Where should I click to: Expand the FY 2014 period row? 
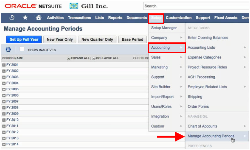pyautogui.click(x=4, y=144)
